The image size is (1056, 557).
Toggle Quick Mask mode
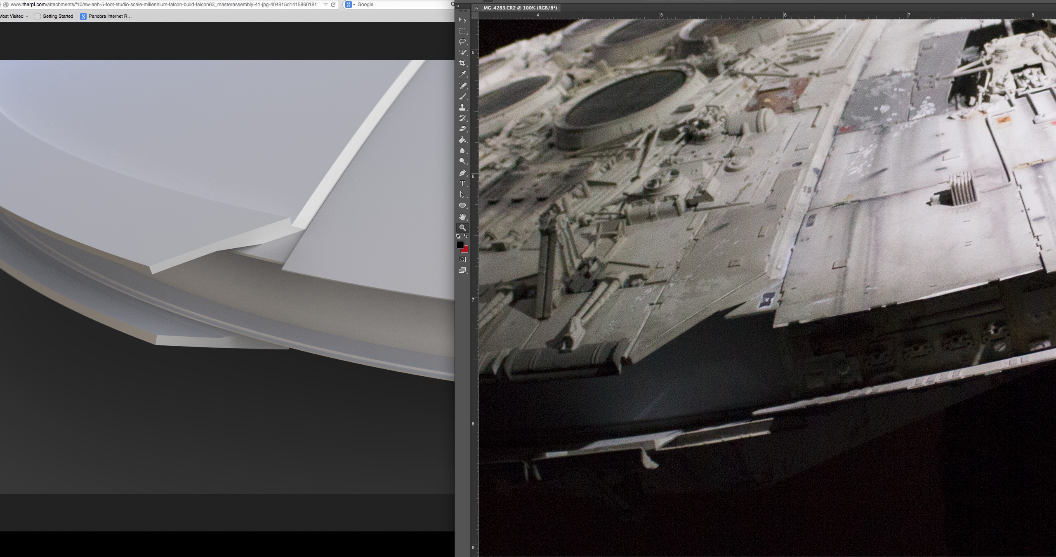(x=462, y=260)
